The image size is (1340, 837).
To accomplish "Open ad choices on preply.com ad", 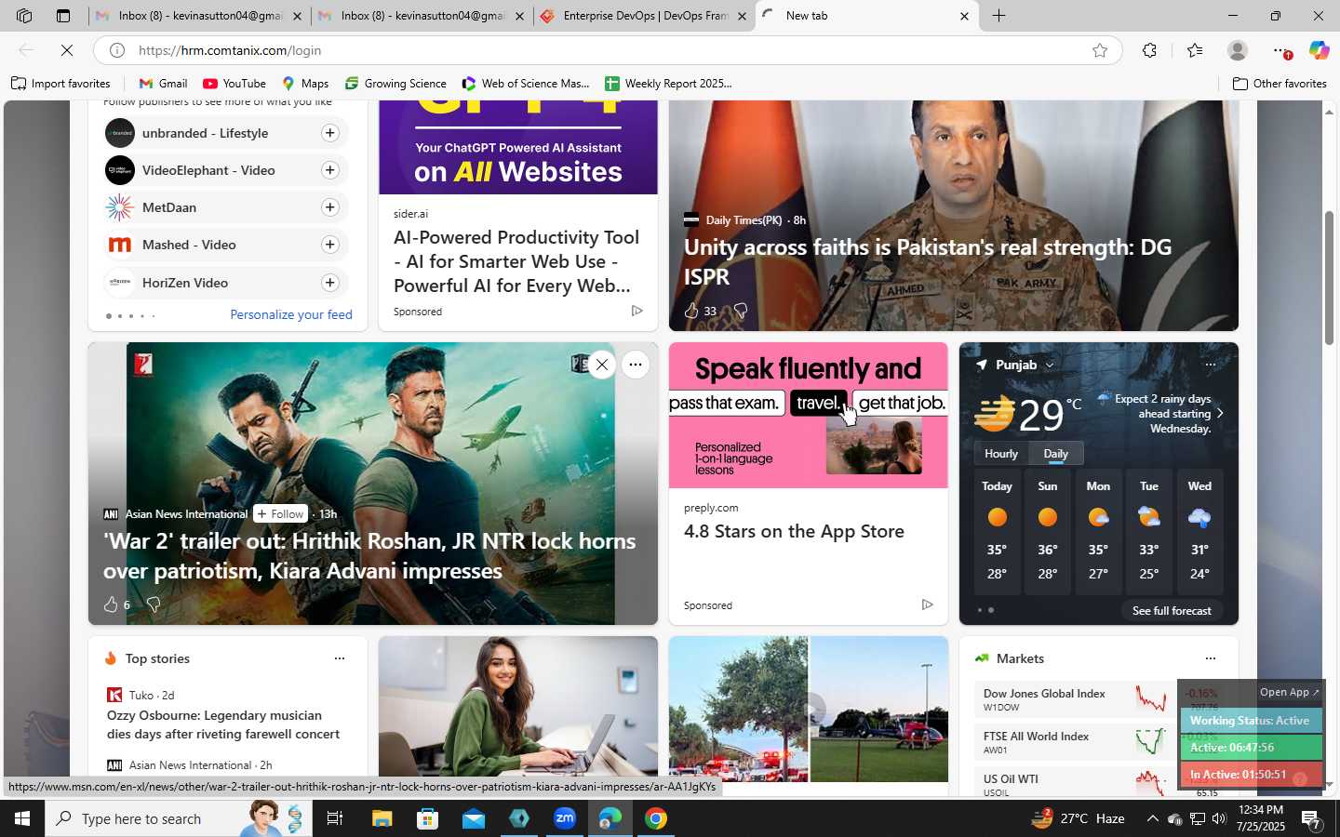I will (x=927, y=604).
